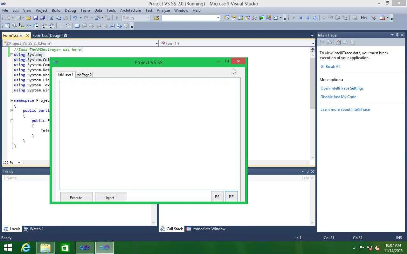Collapse the Form1 constructor outline block
This screenshot has height=254, width=407.
coord(12,121)
